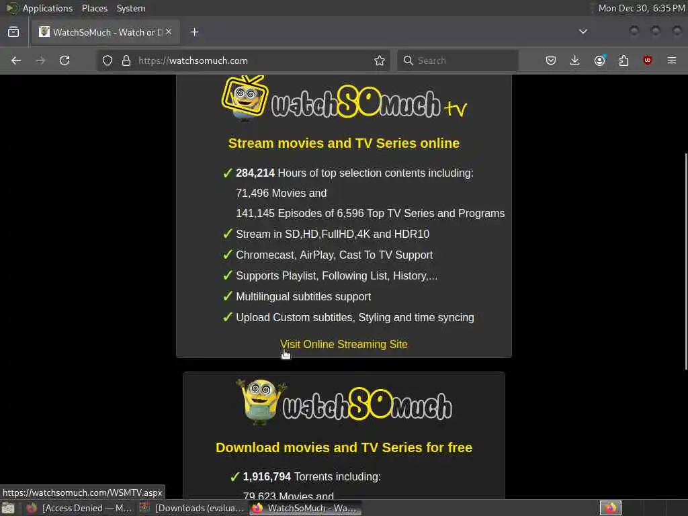Click '284,214' hours text
Viewport: 688px width, 516px height.
point(255,173)
